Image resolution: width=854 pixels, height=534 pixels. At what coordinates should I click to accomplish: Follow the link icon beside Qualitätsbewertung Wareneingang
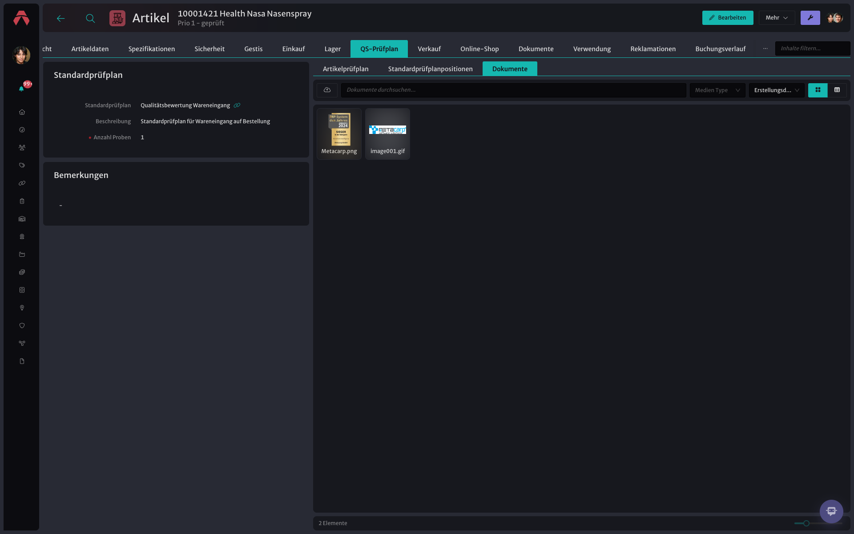pyautogui.click(x=237, y=105)
